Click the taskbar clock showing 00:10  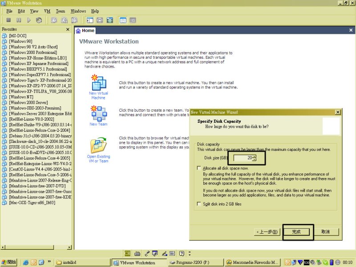point(348,263)
